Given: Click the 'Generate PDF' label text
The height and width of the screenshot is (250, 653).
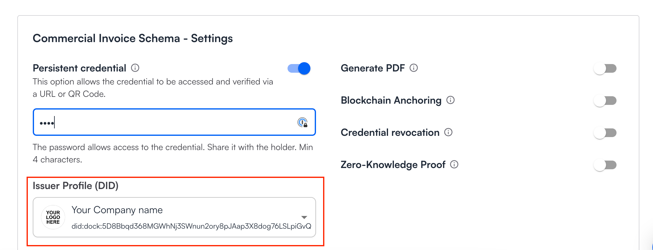Looking at the screenshot, I should [373, 68].
